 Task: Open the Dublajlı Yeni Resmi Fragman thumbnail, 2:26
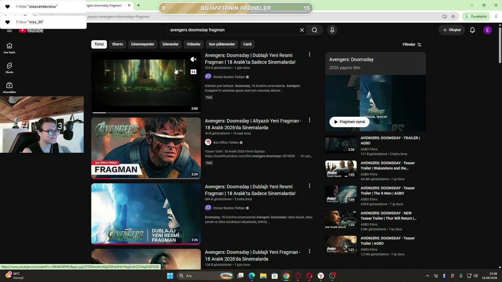146,214
